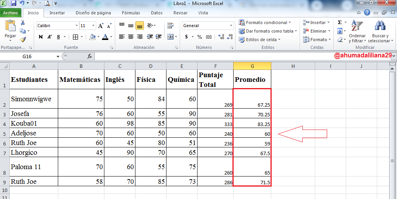Viewport: 397px width, 199px height.
Task: Click the Increase Decimal icon
Action: tap(221, 37)
